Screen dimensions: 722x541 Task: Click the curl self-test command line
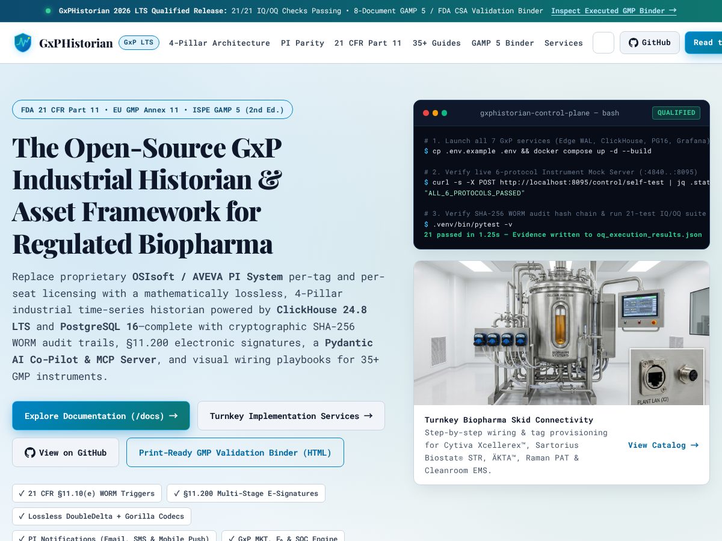567,182
